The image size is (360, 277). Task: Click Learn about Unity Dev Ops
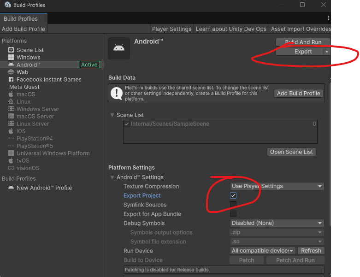[x=231, y=29]
